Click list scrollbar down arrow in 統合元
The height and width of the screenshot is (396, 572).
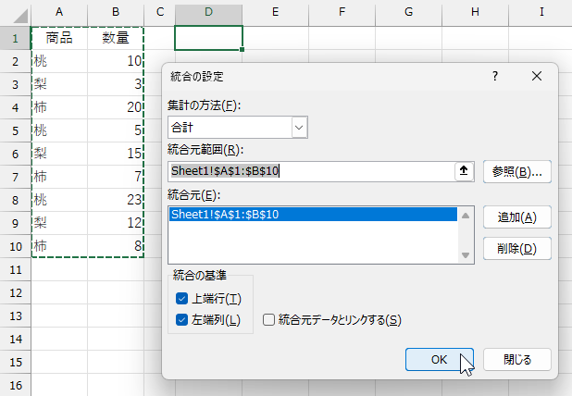click(466, 254)
